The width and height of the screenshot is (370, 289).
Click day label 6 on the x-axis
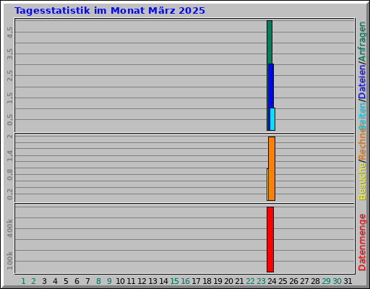77,281
